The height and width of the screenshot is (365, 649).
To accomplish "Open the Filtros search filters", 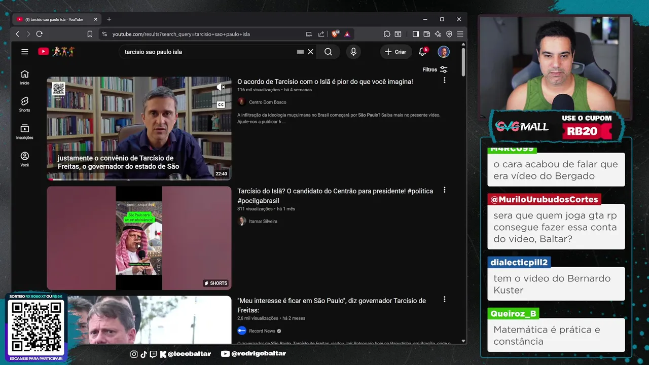I will click(435, 69).
